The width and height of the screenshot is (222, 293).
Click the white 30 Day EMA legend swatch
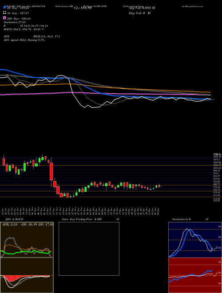[5, 13]
